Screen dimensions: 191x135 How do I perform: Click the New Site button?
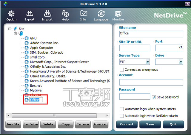13,124
